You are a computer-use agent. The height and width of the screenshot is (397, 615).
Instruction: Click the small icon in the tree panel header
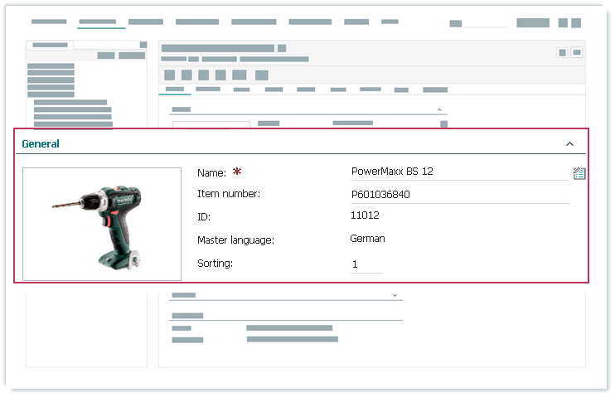point(143,45)
